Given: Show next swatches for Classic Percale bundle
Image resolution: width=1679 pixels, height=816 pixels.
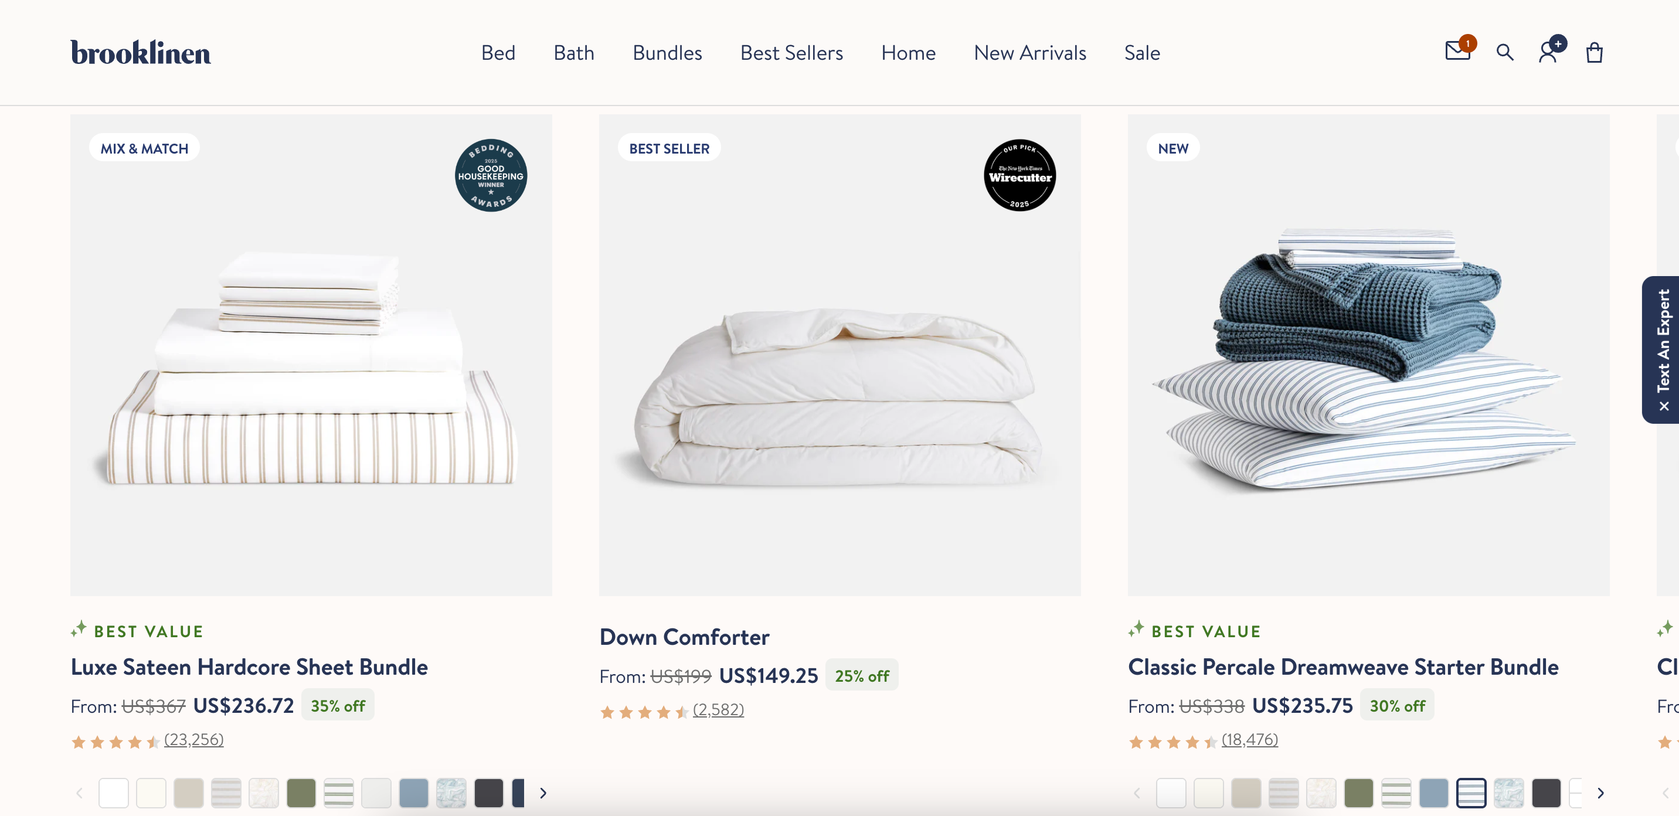Looking at the screenshot, I should click(1600, 793).
